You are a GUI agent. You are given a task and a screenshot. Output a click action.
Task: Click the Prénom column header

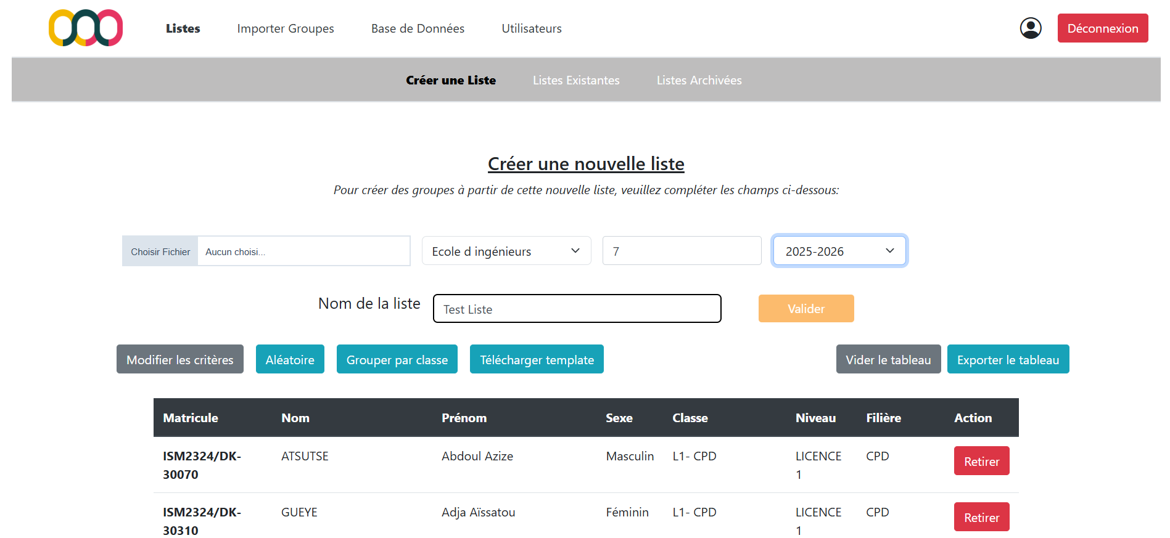pyautogui.click(x=464, y=418)
